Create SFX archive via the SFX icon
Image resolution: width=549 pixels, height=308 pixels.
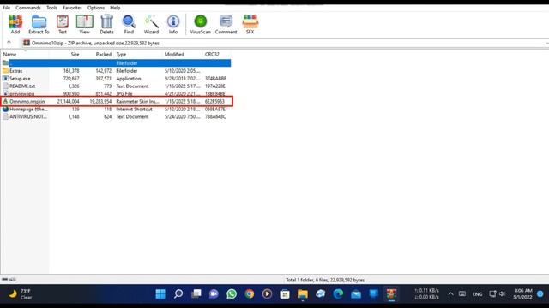tap(250, 25)
